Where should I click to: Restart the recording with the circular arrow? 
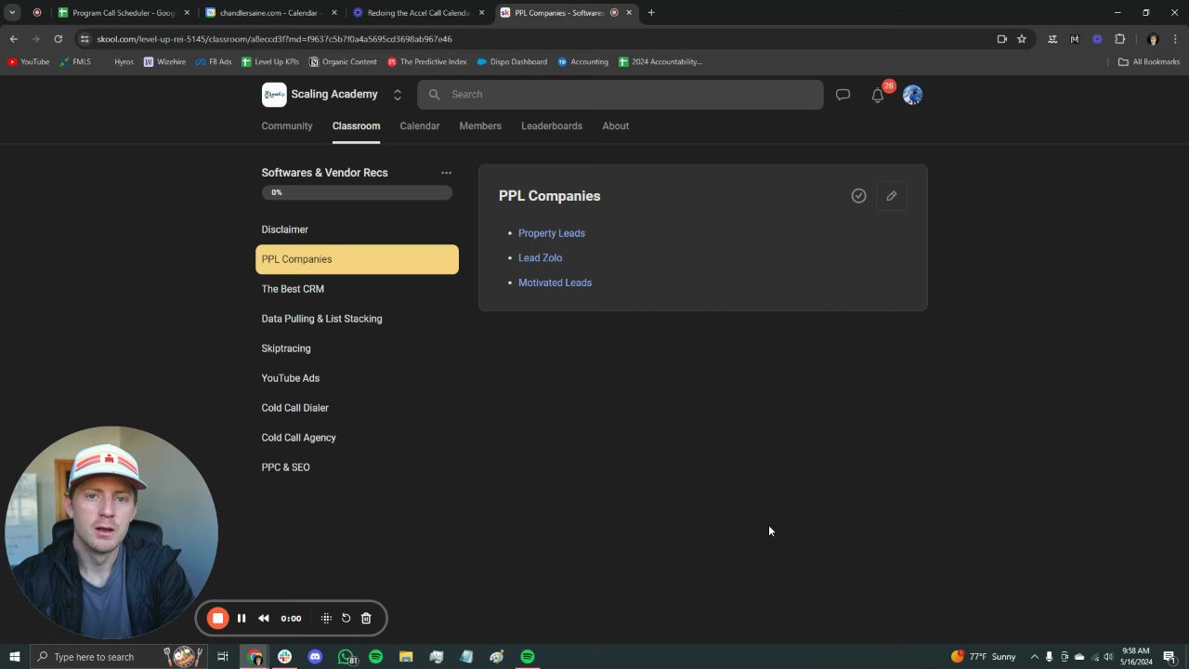346,618
